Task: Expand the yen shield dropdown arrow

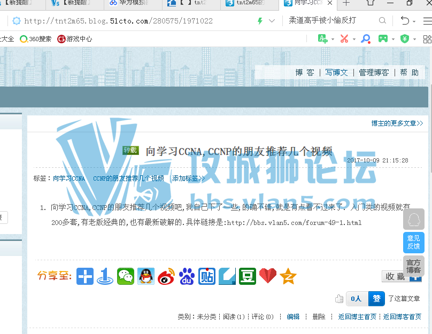Action: point(415,40)
